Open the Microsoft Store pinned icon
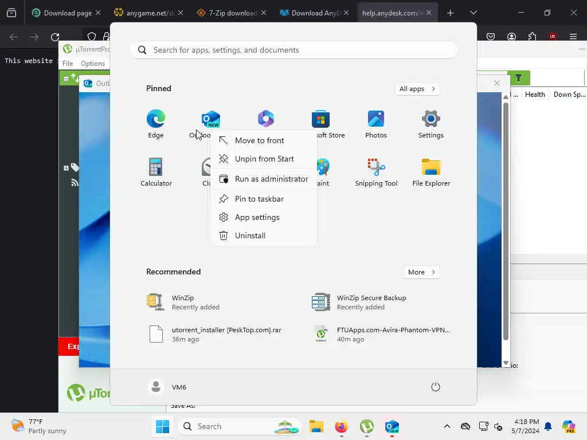 [321, 119]
